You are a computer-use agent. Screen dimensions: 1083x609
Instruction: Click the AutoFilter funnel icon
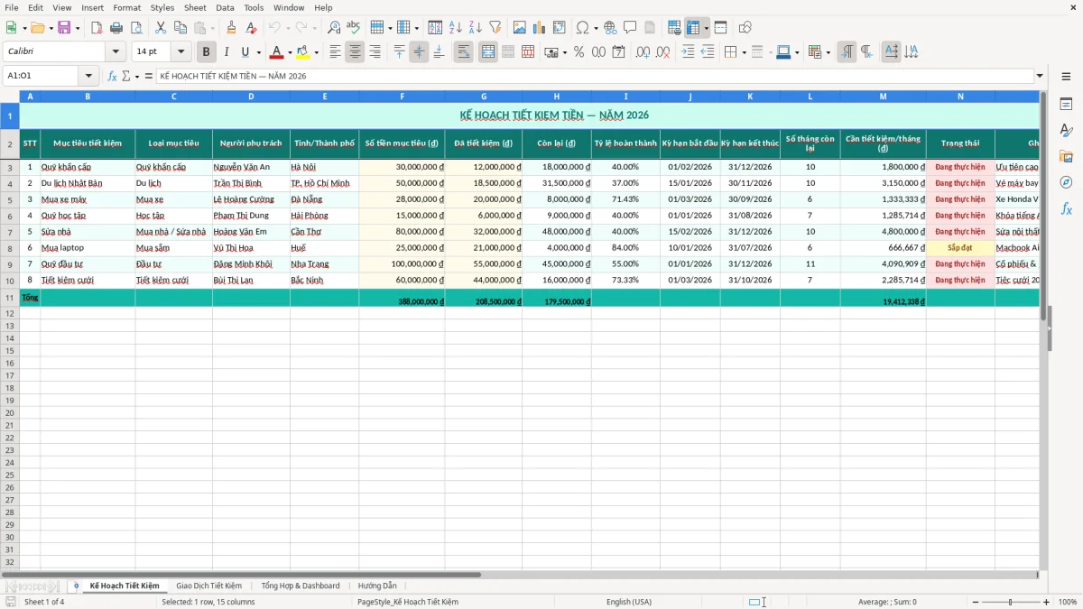(495, 28)
